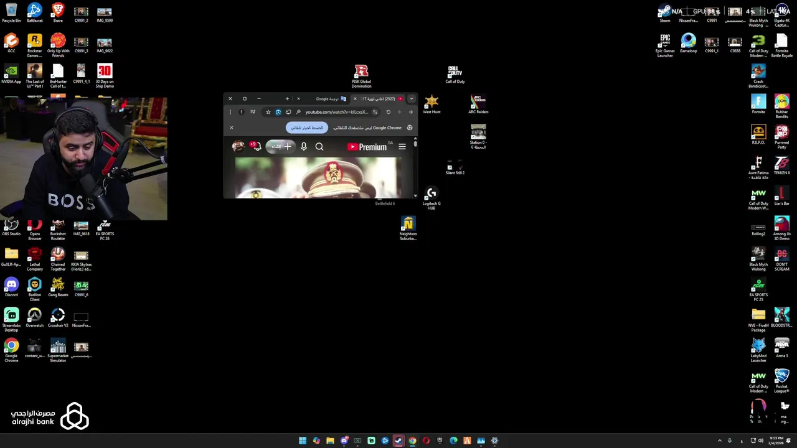Viewport: 797px width, 448px height.
Task: Close the YouTube tab
Action: coord(355,98)
